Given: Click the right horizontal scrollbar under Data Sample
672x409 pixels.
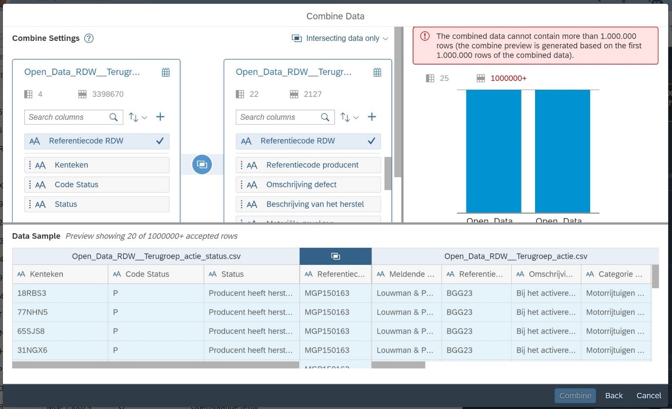Looking at the screenshot, I should point(399,365).
